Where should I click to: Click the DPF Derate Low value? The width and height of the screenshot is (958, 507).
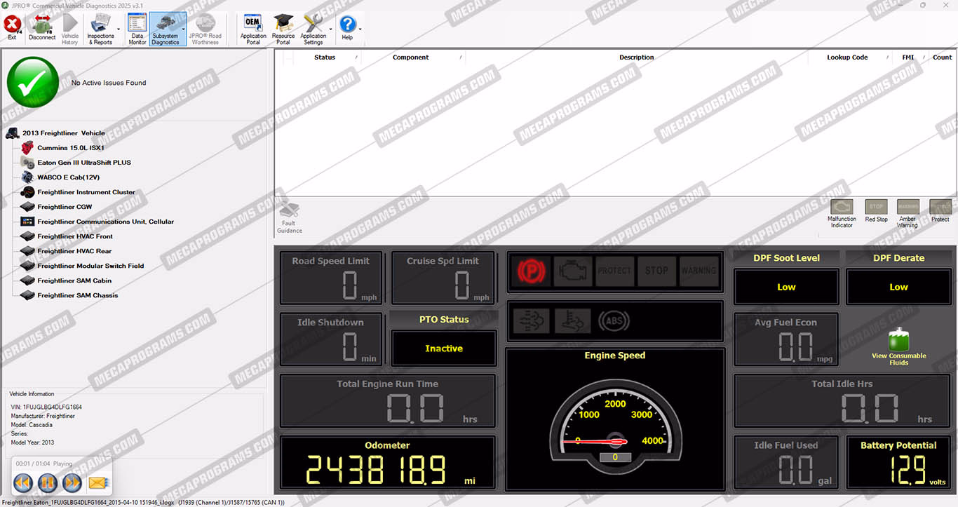point(898,287)
